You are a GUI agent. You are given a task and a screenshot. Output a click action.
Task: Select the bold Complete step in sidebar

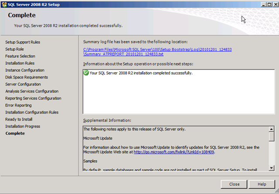pyautogui.click(x=15, y=133)
